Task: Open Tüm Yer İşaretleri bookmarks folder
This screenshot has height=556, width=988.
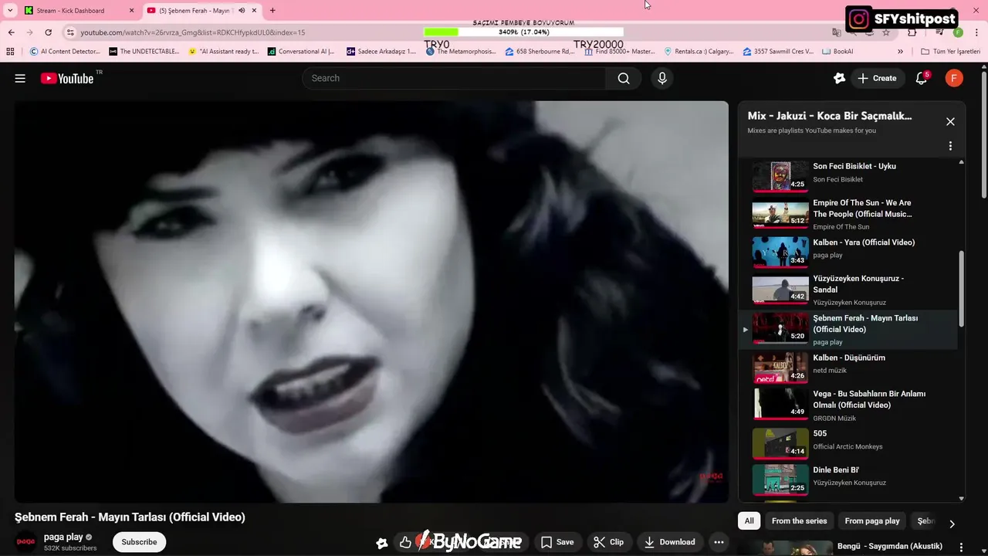Action: pos(950,51)
